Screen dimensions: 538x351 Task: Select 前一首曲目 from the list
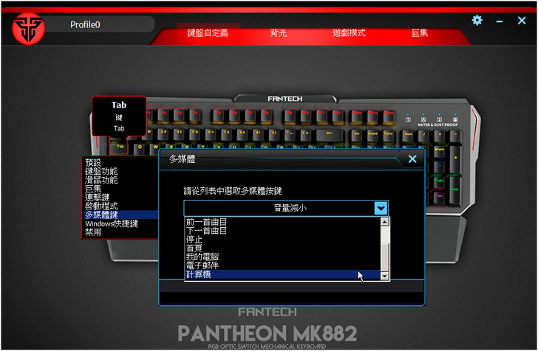282,222
